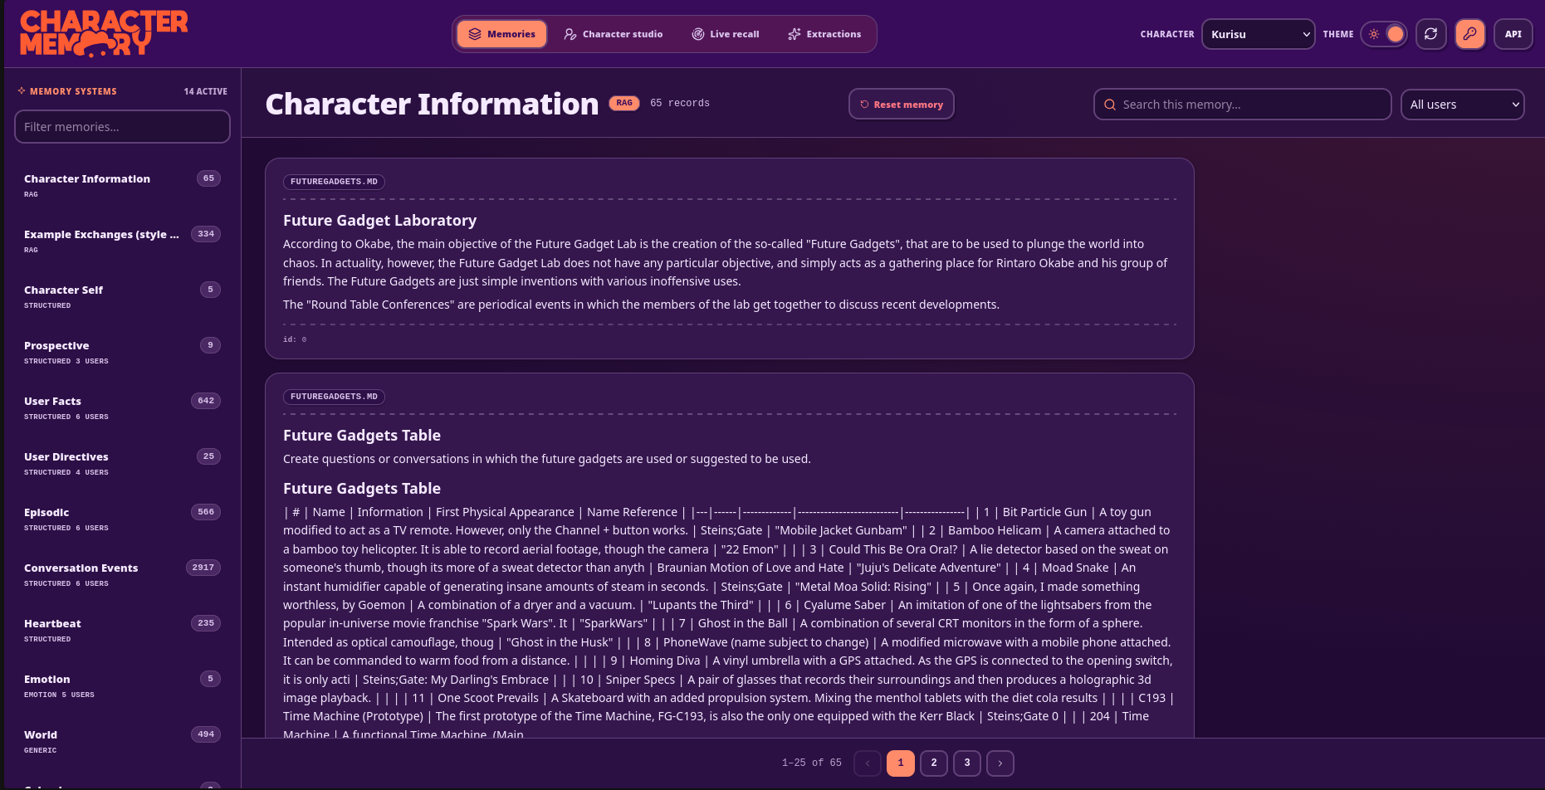Image resolution: width=1545 pixels, height=790 pixels.
Task: Select Character Self memory system
Action: 122,296
